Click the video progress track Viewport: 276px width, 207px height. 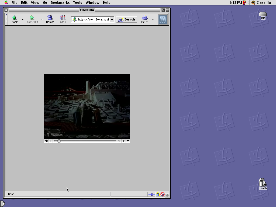85,141
